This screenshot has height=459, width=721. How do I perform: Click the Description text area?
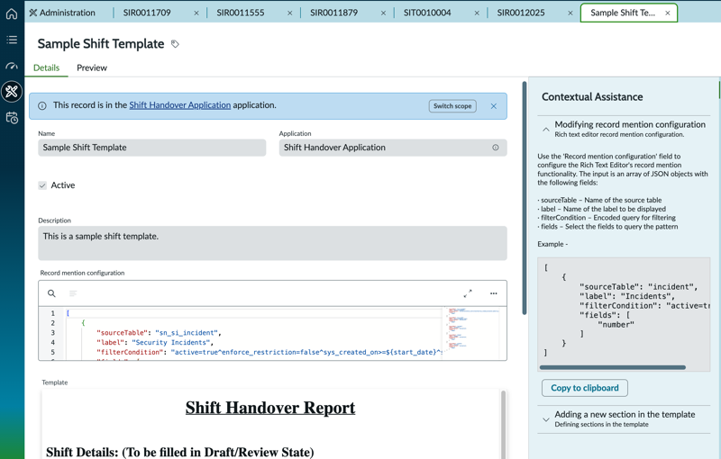[272, 243]
